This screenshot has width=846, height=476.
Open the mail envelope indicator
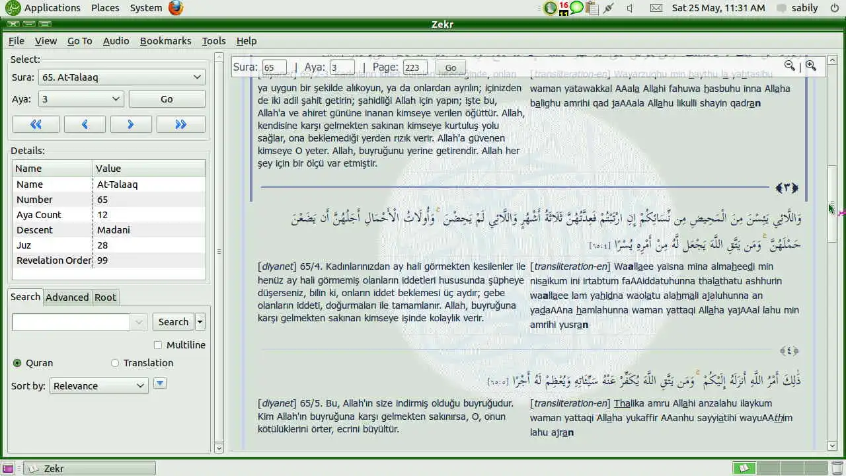[x=656, y=8]
